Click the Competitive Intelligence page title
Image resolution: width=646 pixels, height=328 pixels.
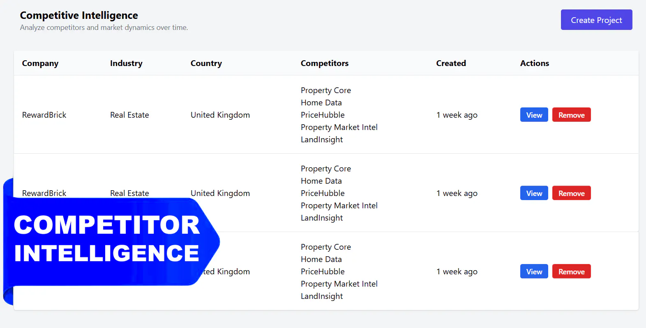pyautogui.click(x=79, y=15)
